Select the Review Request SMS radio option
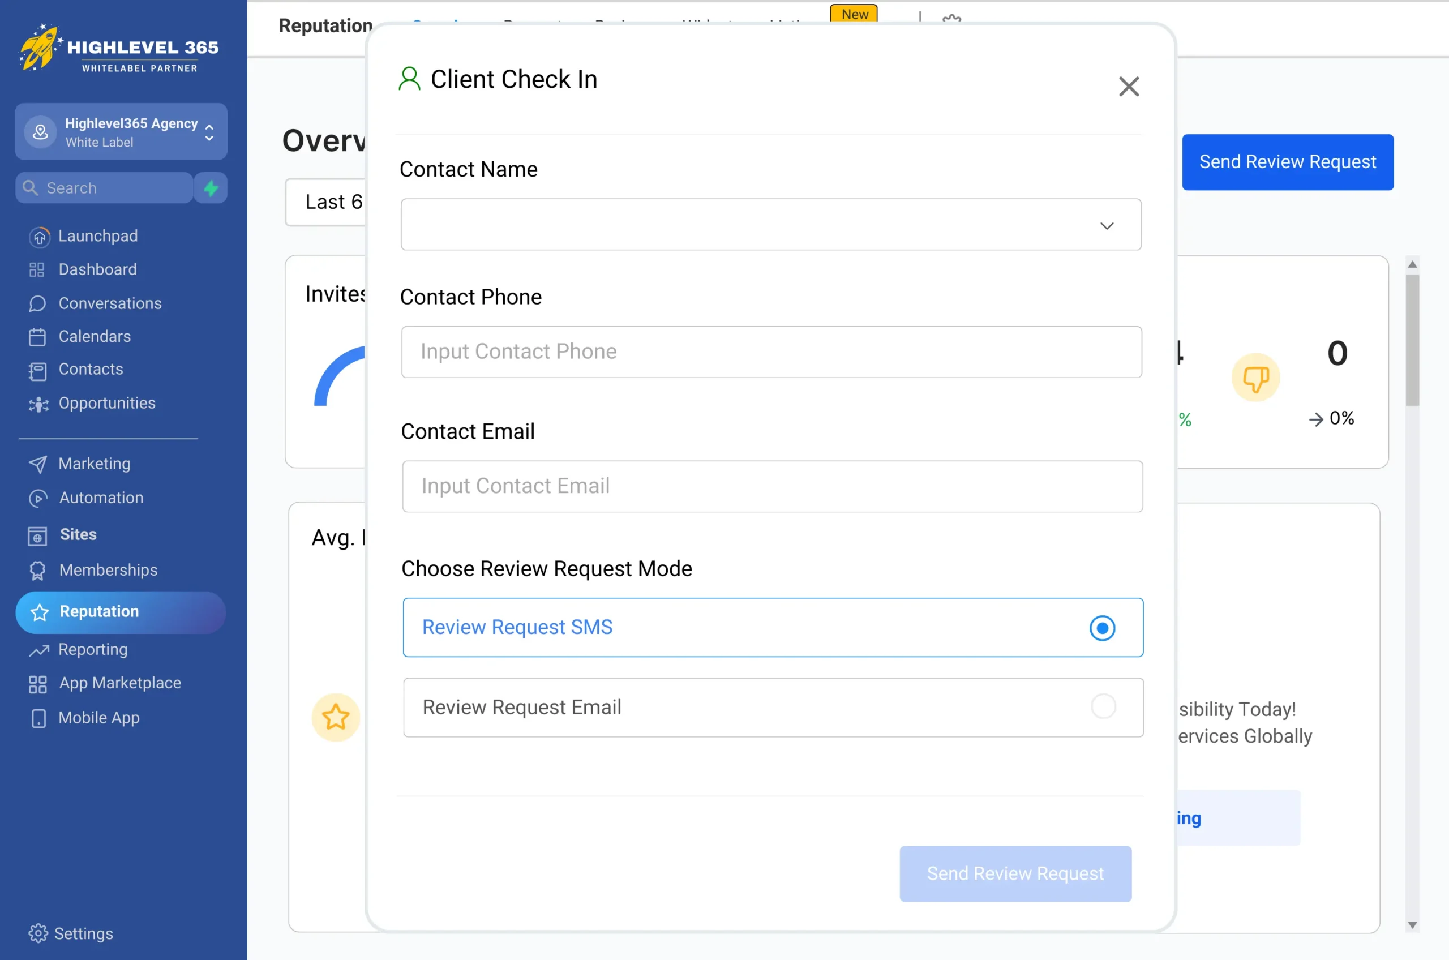 point(1102,628)
